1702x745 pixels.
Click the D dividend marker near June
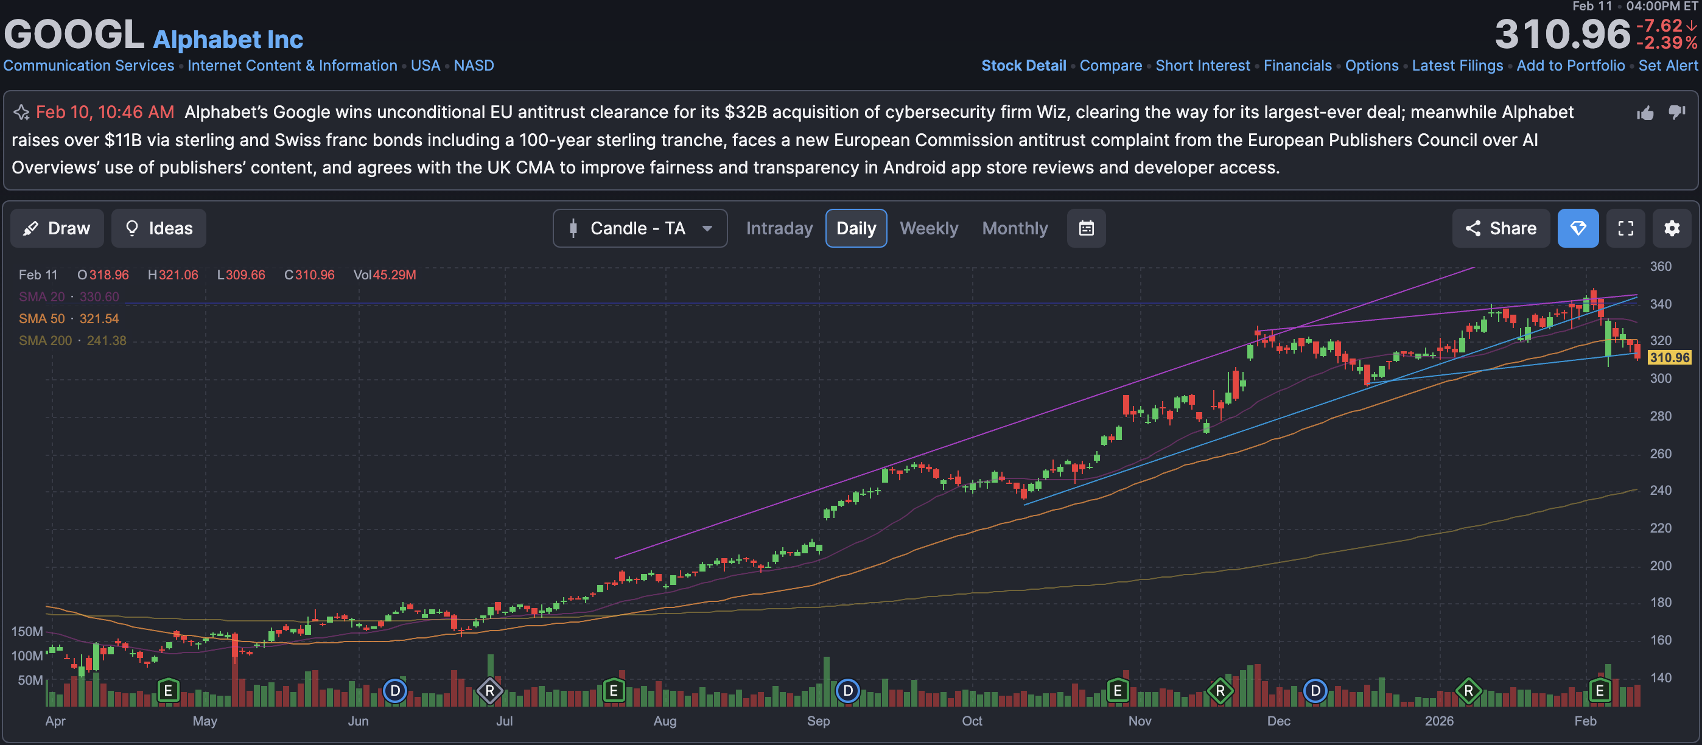pyautogui.click(x=394, y=691)
